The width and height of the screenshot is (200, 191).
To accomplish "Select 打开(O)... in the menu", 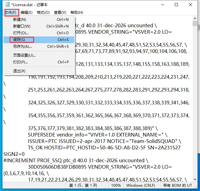I will (39, 33).
